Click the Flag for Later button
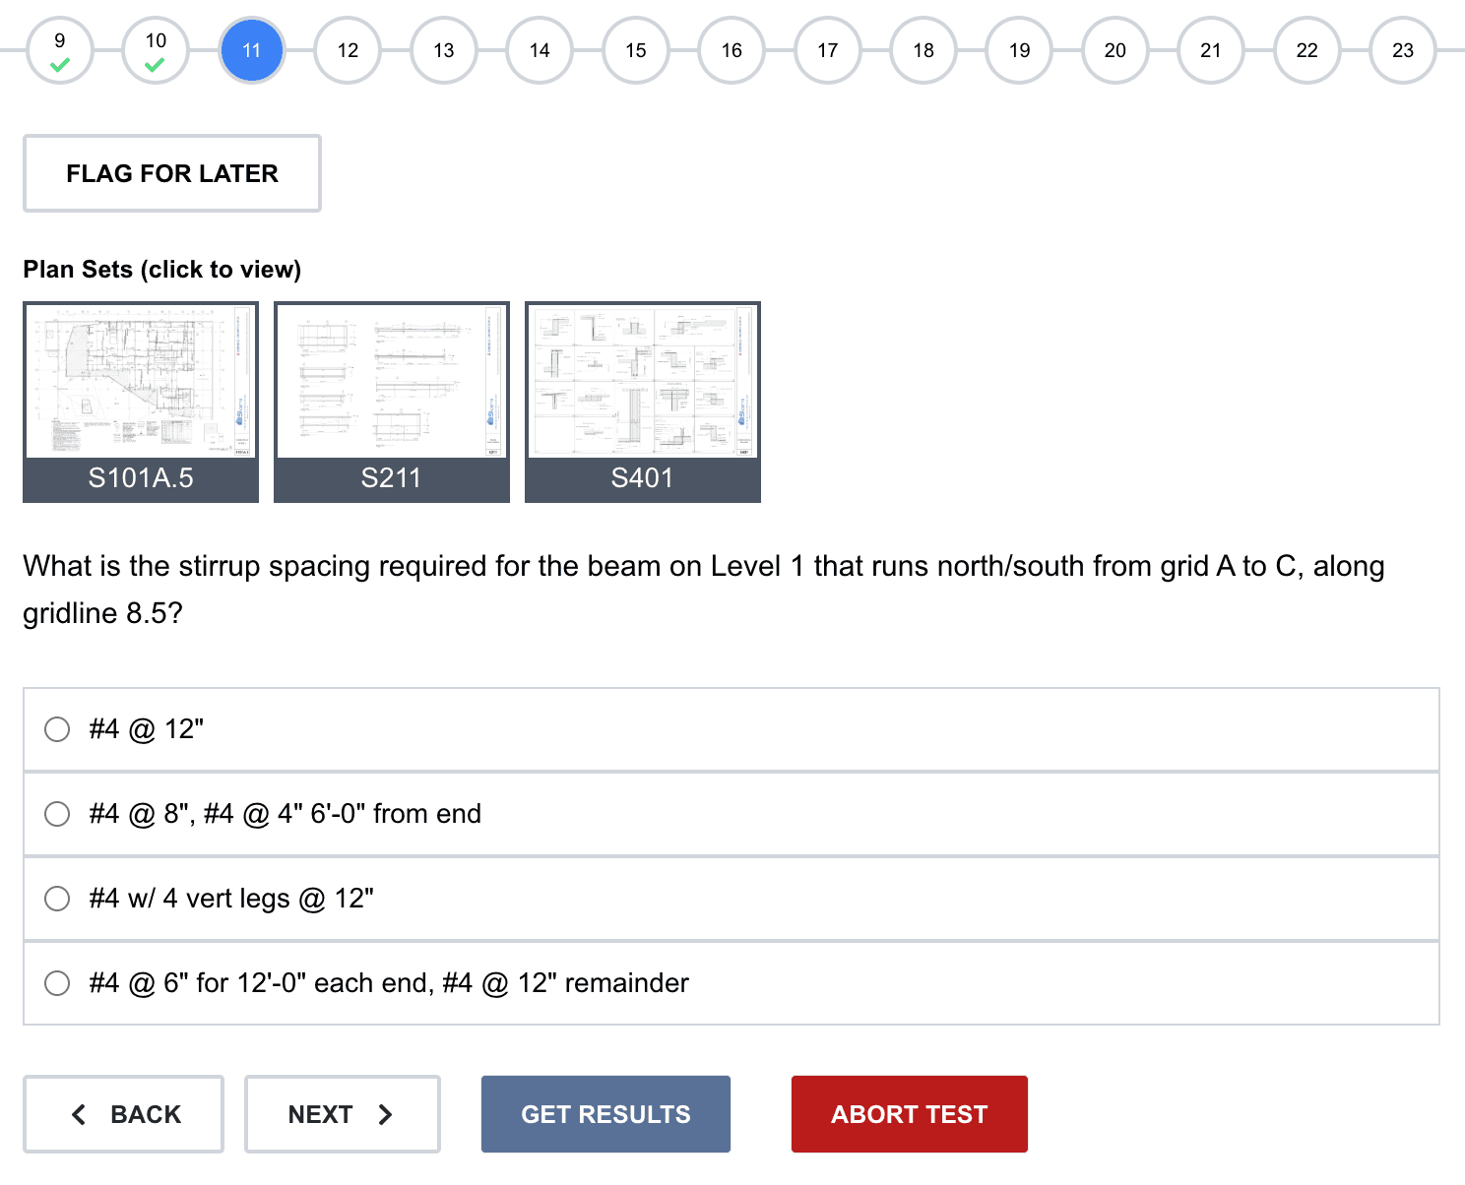 coord(172,173)
